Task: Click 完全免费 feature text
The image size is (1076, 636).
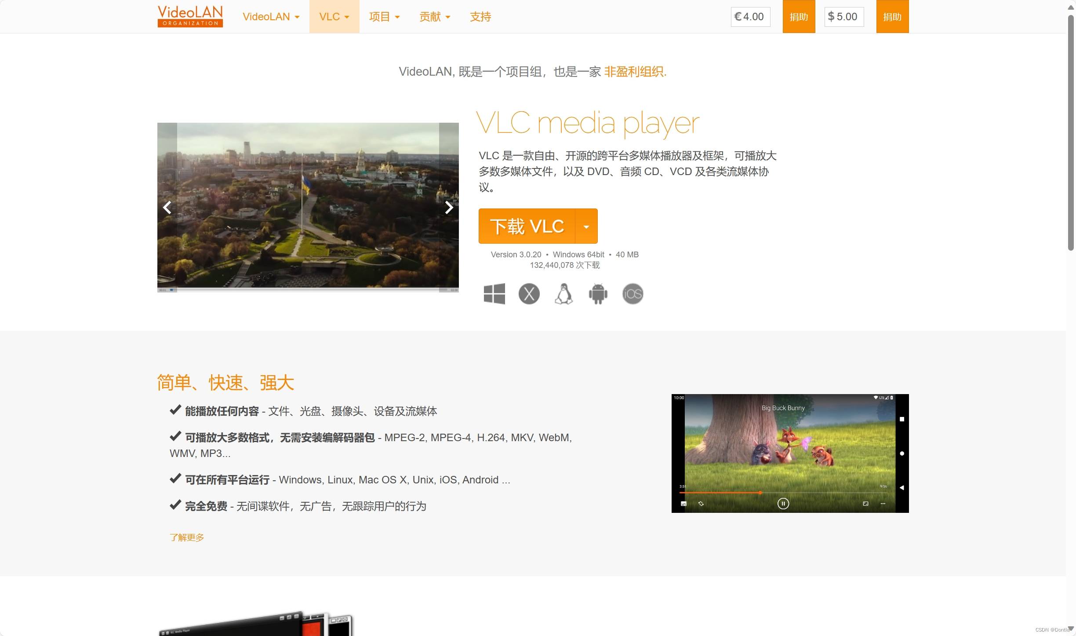Action: (206, 506)
